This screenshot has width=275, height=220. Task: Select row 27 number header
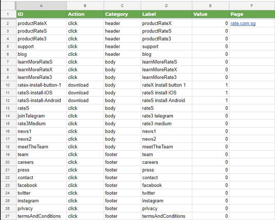click(x=8, y=216)
